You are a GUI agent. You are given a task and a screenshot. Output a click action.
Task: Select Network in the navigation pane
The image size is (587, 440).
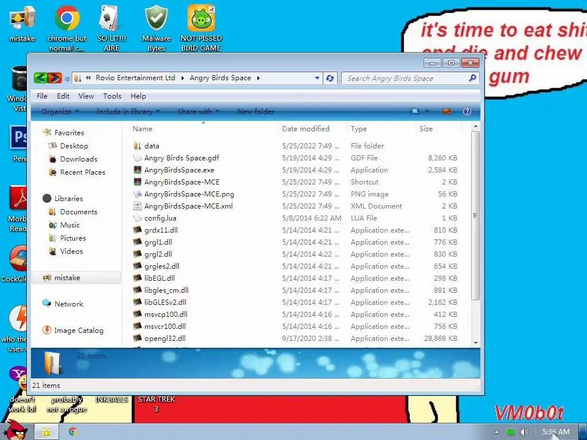click(69, 304)
